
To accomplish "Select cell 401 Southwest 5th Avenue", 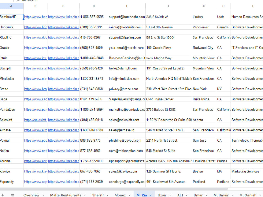I will [x=169, y=182].
